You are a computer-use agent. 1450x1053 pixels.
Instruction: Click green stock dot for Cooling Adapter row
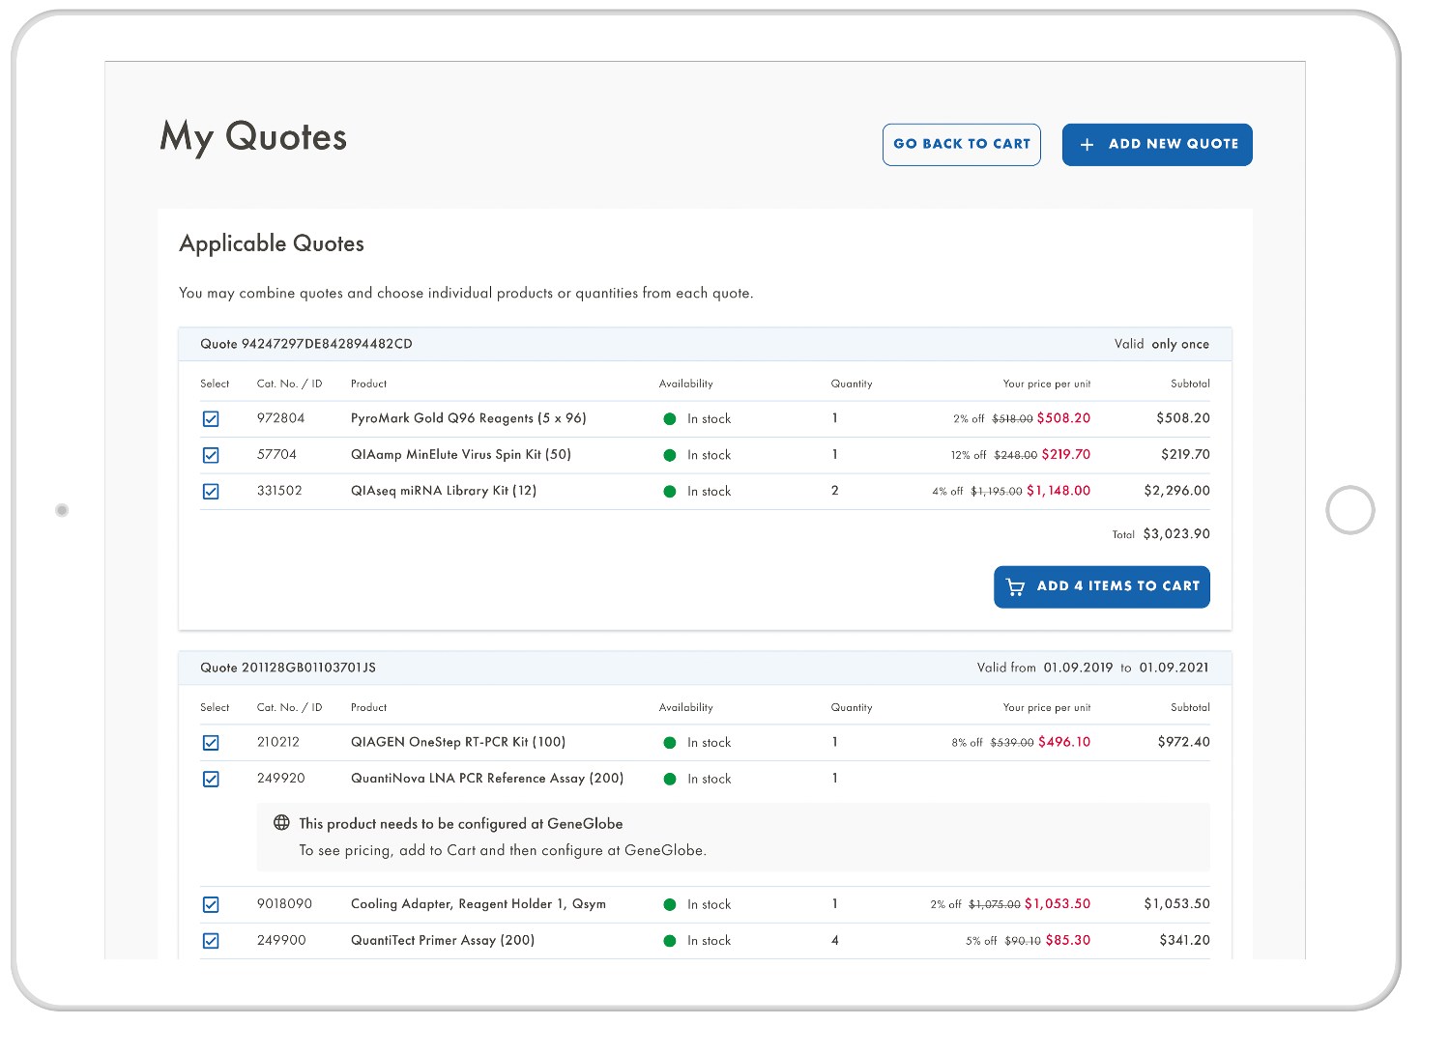[669, 905]
